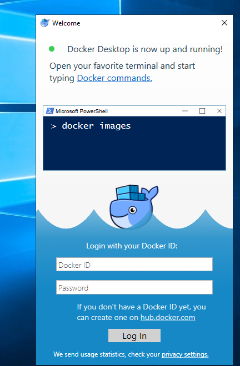Click the Welcome title text
The height and width of the screenshot is (366, 240).
point(66,23)
